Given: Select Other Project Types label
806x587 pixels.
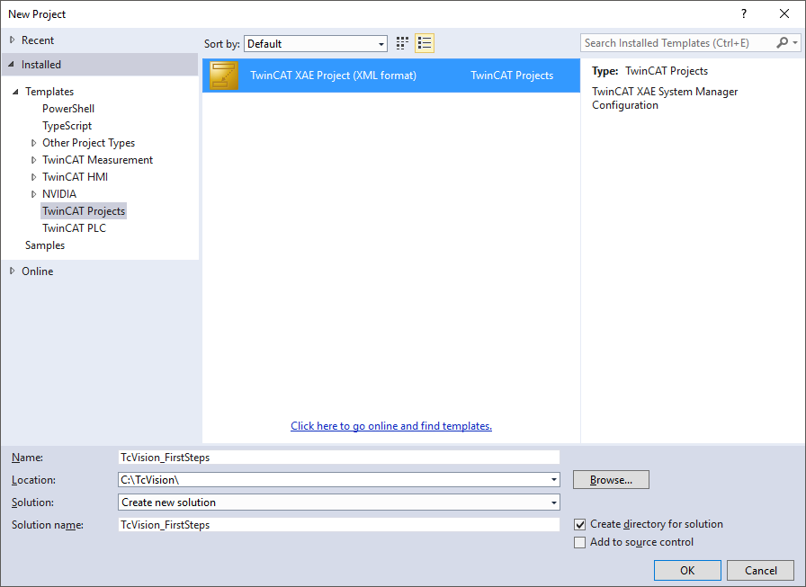Looking at the screenshot, I should tap(88, 143).
